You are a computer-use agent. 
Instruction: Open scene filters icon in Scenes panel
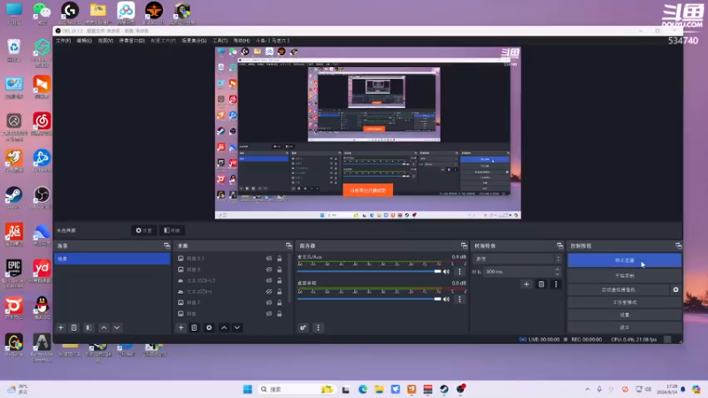click(89, 327)
